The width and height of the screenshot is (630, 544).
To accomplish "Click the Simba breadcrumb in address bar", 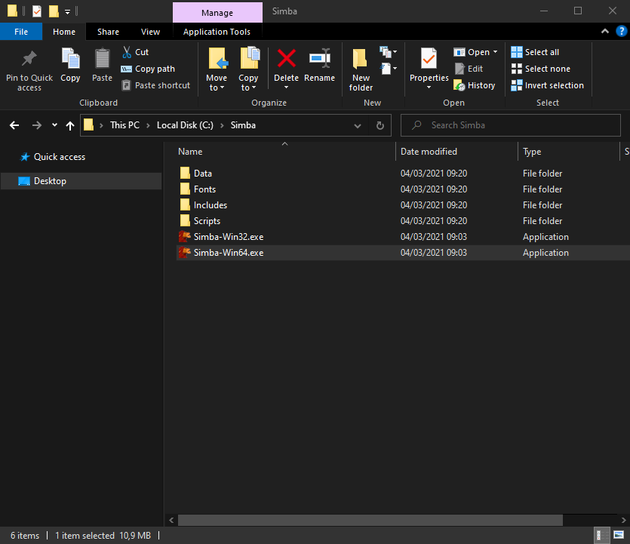I will point(243,125).
